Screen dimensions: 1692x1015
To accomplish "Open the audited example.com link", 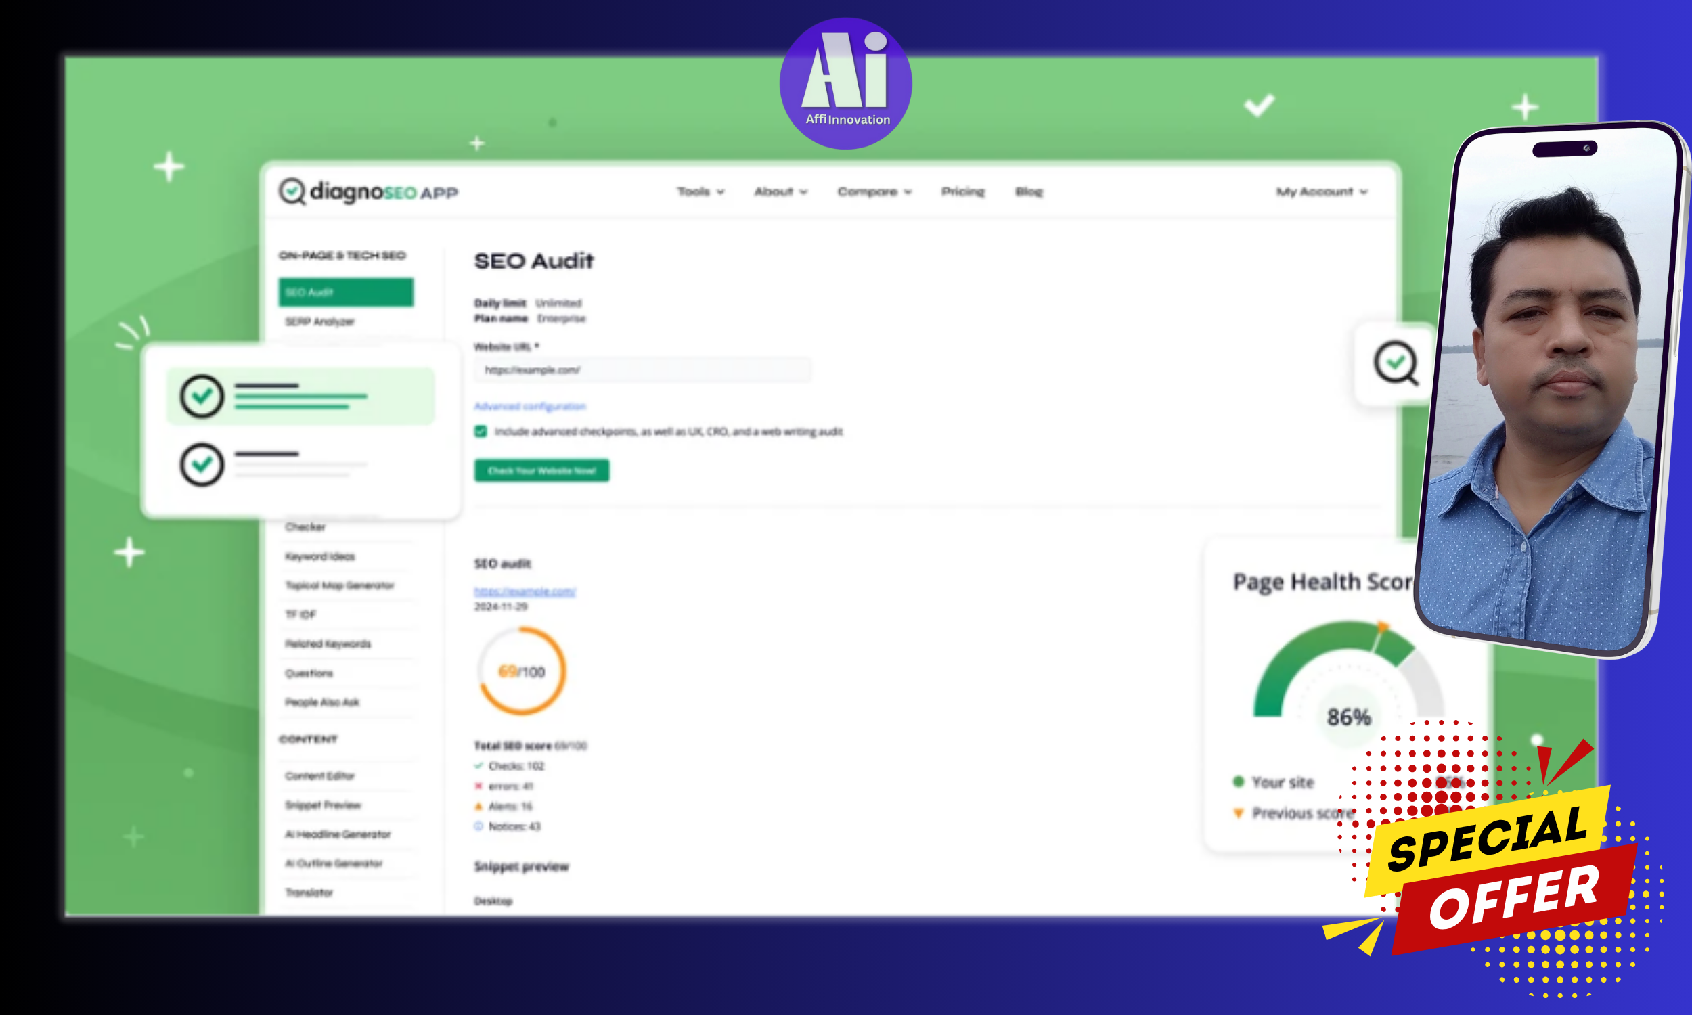I will pos(525,591).
